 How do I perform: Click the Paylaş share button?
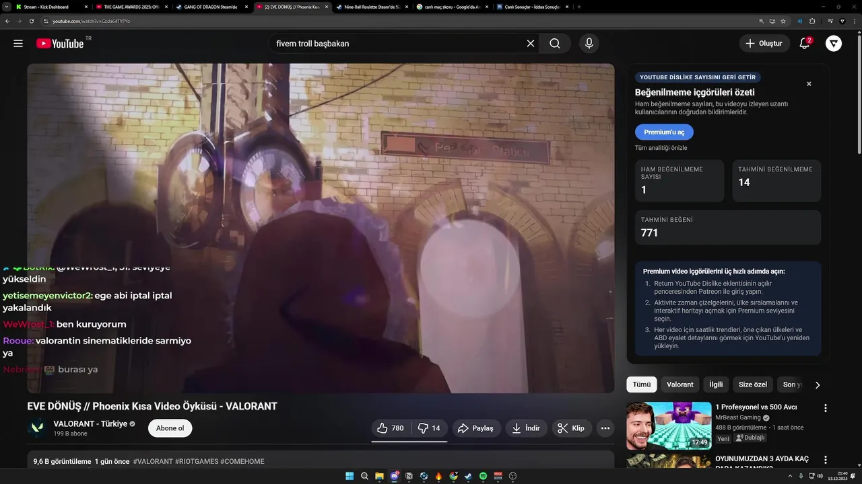pyautogui.click(x=475, y=428)
